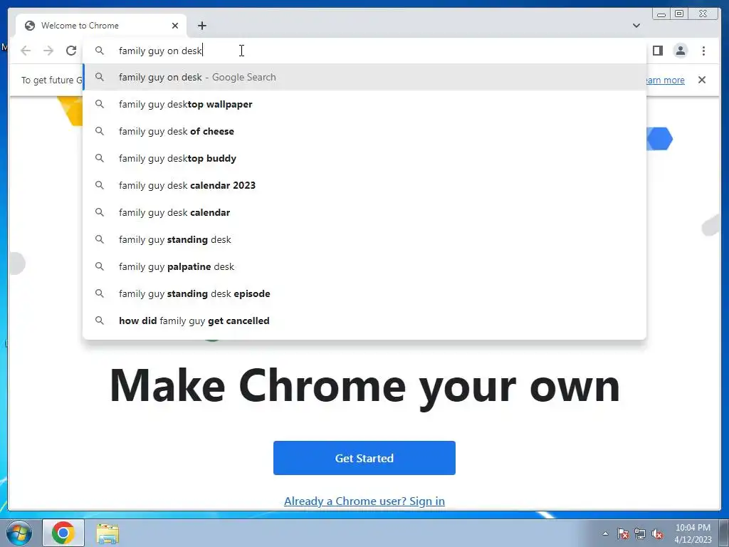Screen dimensions: 729x547
Task: Click search icon beside desk calendar 2023 suggestion
Action: (100, 185)
